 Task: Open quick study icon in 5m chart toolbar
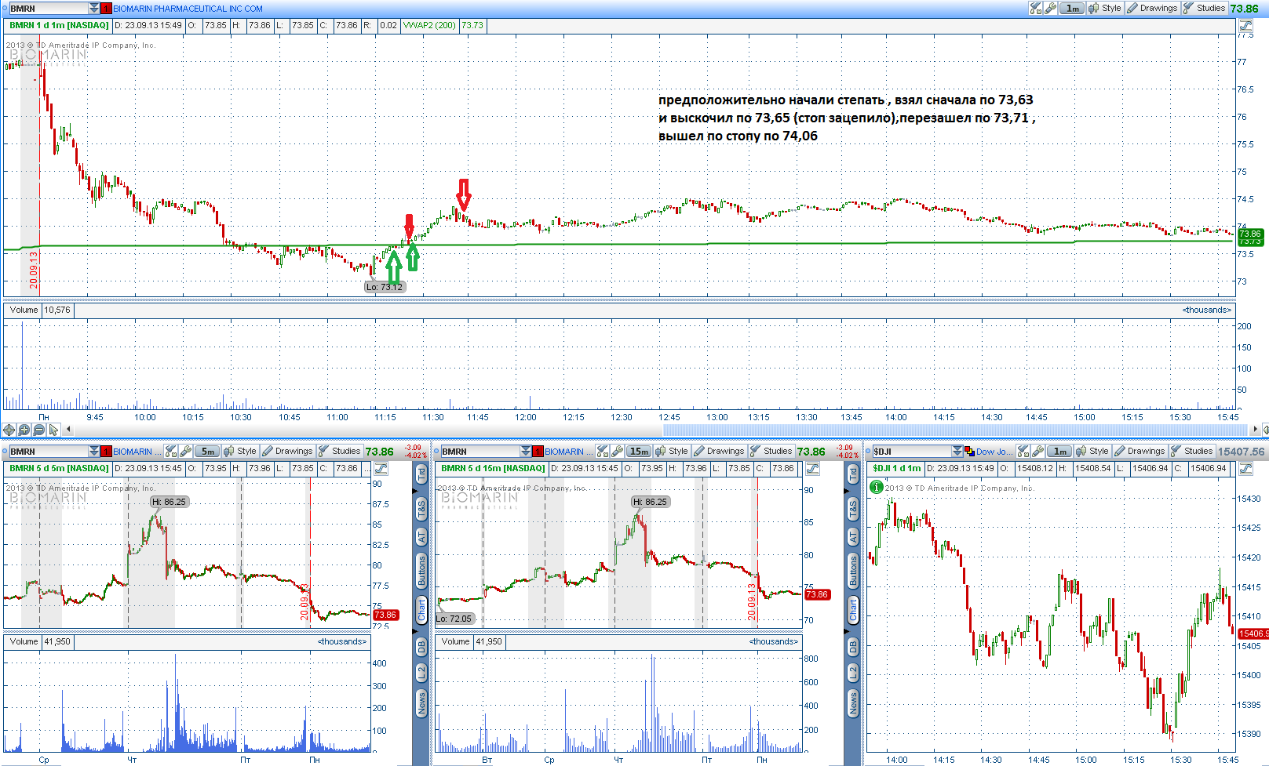click(171, 451)
